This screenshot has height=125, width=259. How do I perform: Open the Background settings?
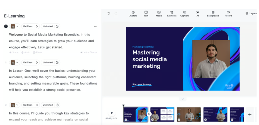coord(213,14)
